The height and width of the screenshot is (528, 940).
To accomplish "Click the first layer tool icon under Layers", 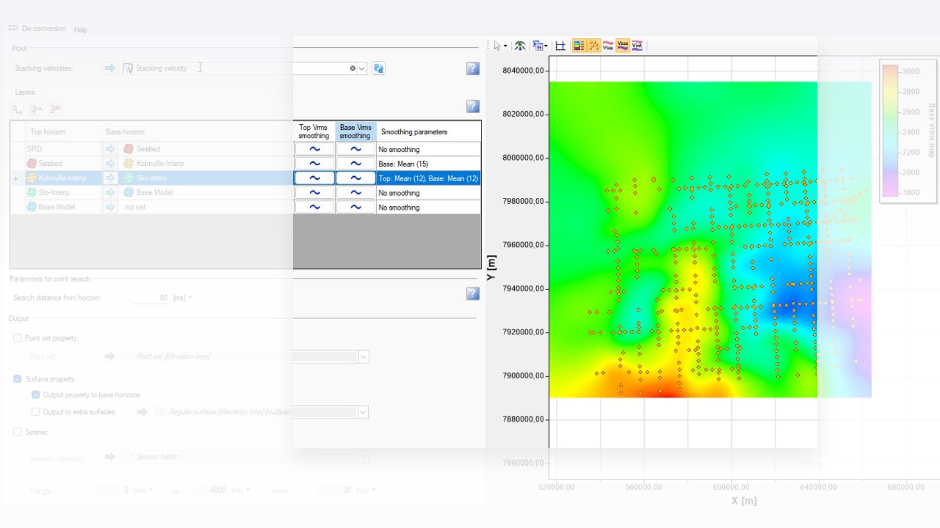I will coord(17,109).
